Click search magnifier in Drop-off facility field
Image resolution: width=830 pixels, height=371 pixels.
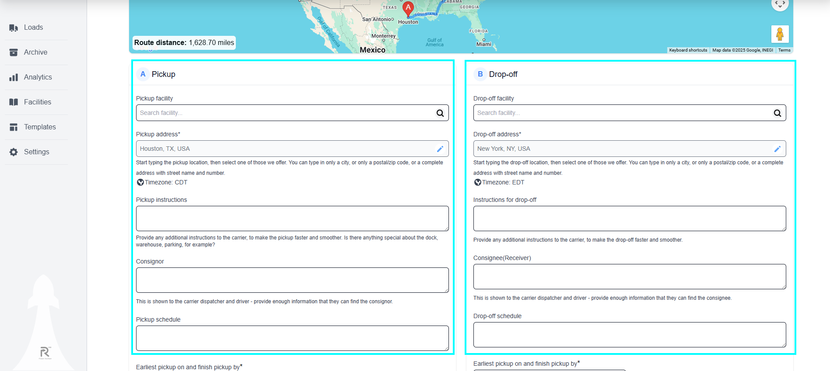coord(777,113)
